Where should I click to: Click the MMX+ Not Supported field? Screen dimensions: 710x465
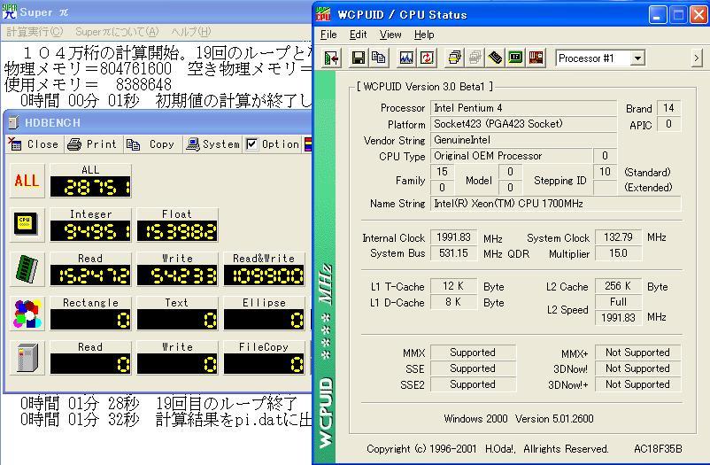pyautogui.click(x=637, y=353)
